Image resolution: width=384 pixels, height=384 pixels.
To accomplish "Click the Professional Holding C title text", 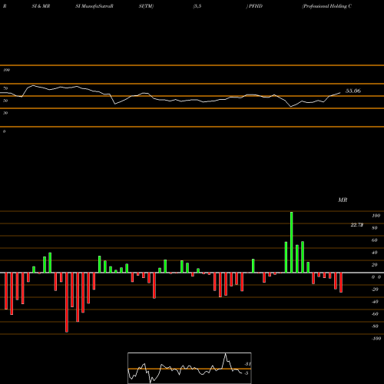I will [327, 6].
